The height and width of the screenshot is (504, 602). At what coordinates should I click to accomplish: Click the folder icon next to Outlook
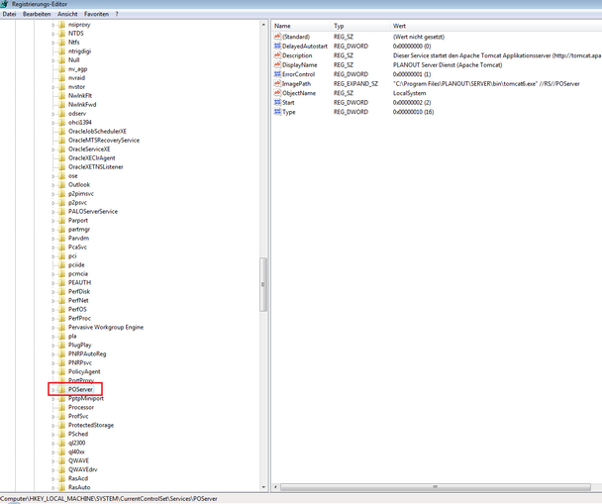(x=61, y=184)
